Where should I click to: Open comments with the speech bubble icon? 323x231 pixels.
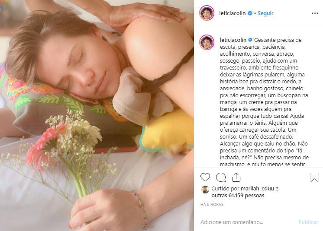pyautogui.click(x=221, y=177)
